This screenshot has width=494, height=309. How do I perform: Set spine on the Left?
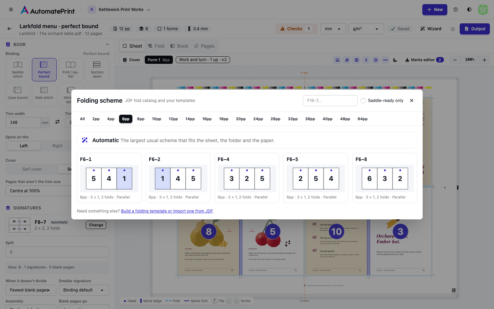tap(24, 146)
